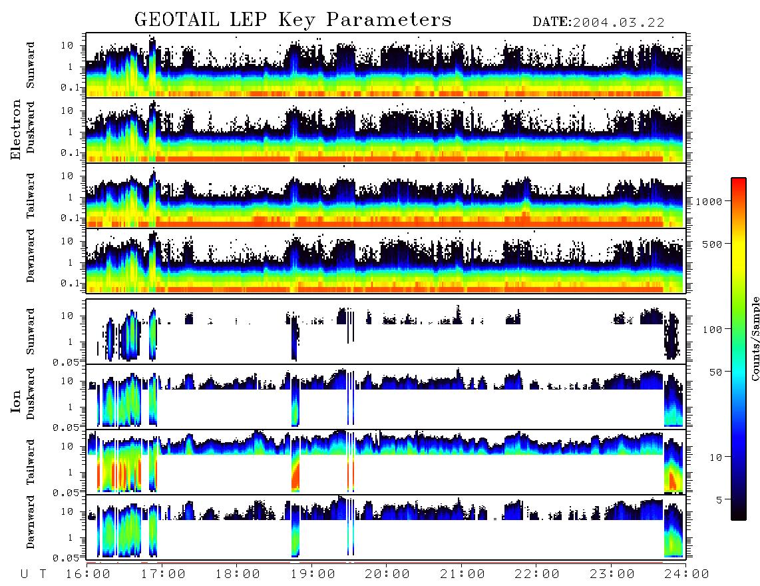This screenshot has width=760, height=586.
Task: Select the '22:00' time tick label
Action: coord(537,574)
